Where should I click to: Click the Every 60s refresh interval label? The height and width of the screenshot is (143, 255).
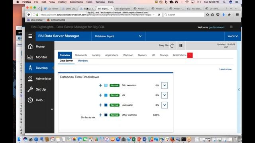[164, 45]
